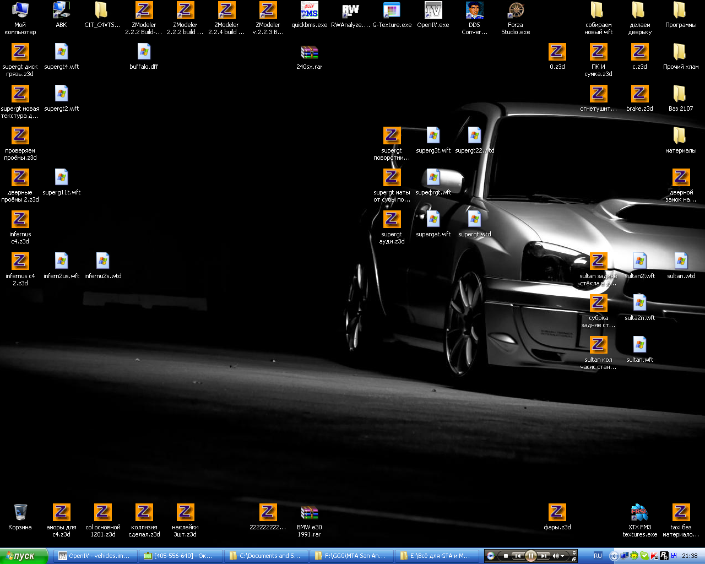Image resolution: width=705 pixels, height=564 pixels.
Task: Click the G-Texture.exe icon
Action: coord(392,11)
